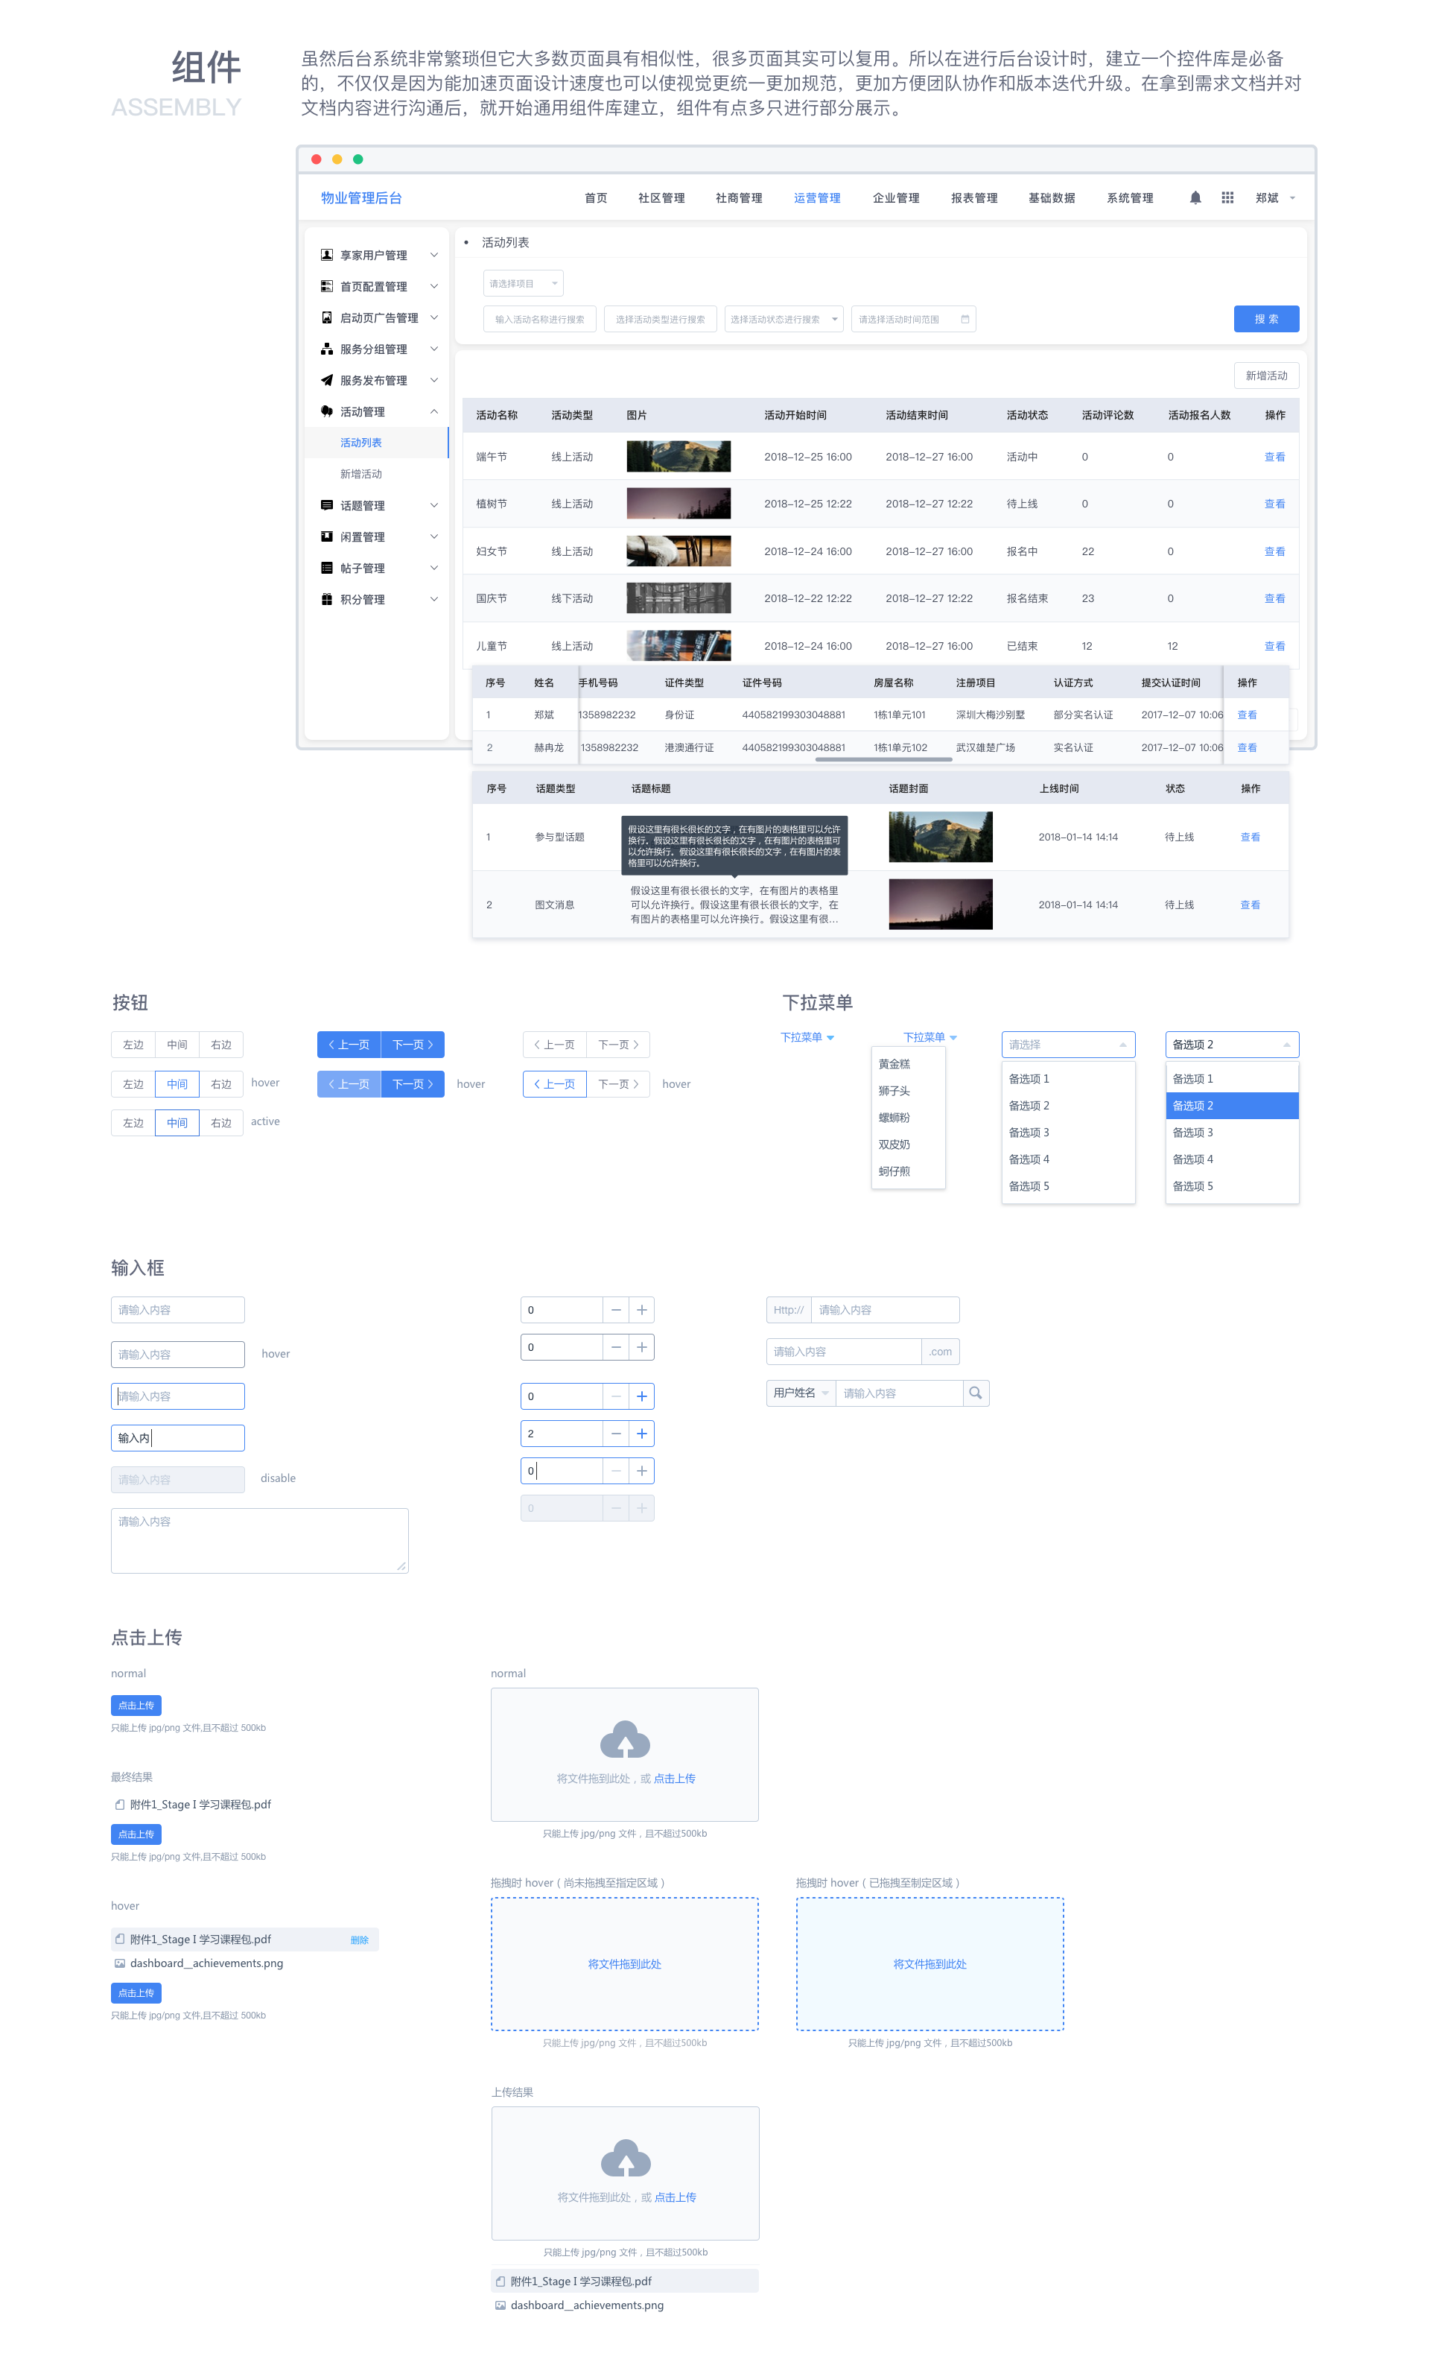The image size is (1430, 2359).
Task: Click the 点击上传 button under 最终结果 file
Action: tap(136, 1834)
